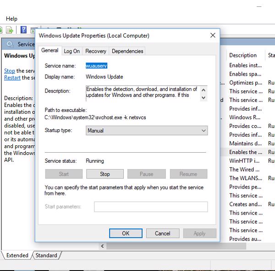The image size is (275, 271).
Task: Confirm the dialog with OK
Action: point(126,233)
